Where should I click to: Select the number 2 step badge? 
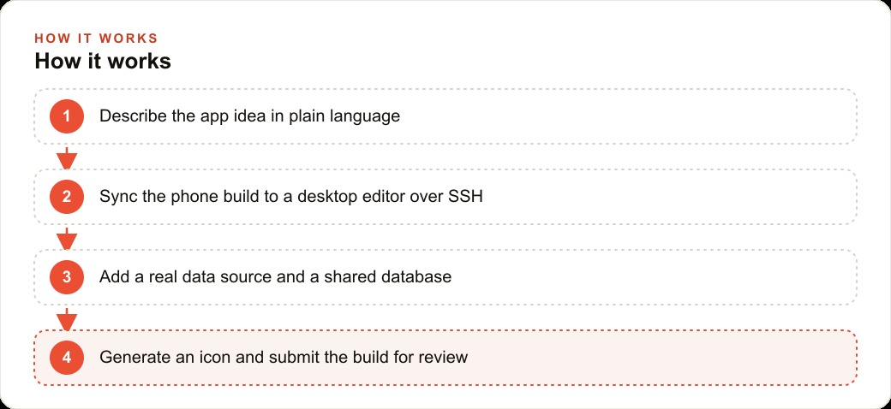[67, 197]
